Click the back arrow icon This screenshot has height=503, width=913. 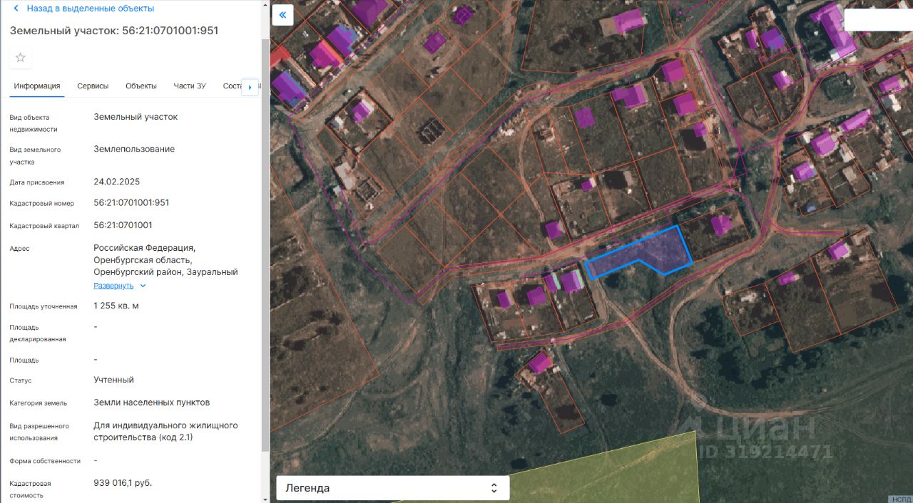(16, 9)
